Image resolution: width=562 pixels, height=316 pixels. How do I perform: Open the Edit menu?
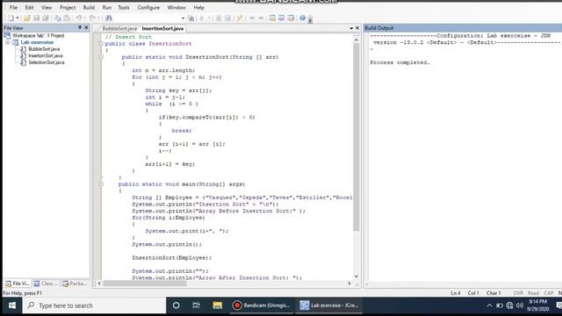29,8
